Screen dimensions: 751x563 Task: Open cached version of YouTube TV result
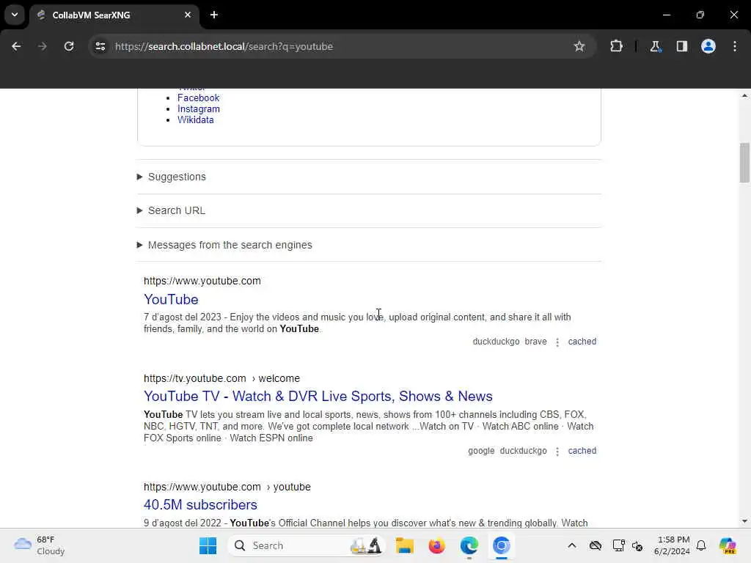pos(582,451)
